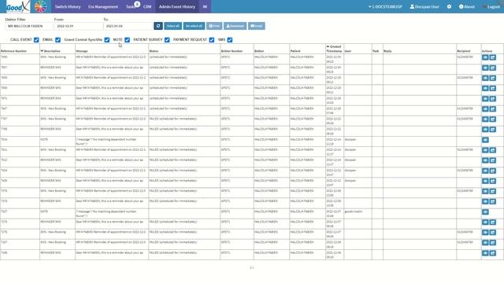The width and height of the screenshot is (504, 283).
Task: Open the BI menu item
Action: click(205, 7)
